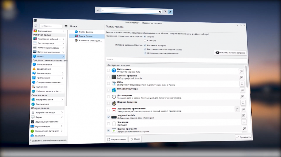Open Поиск файлов subpage

coord(87,32)
